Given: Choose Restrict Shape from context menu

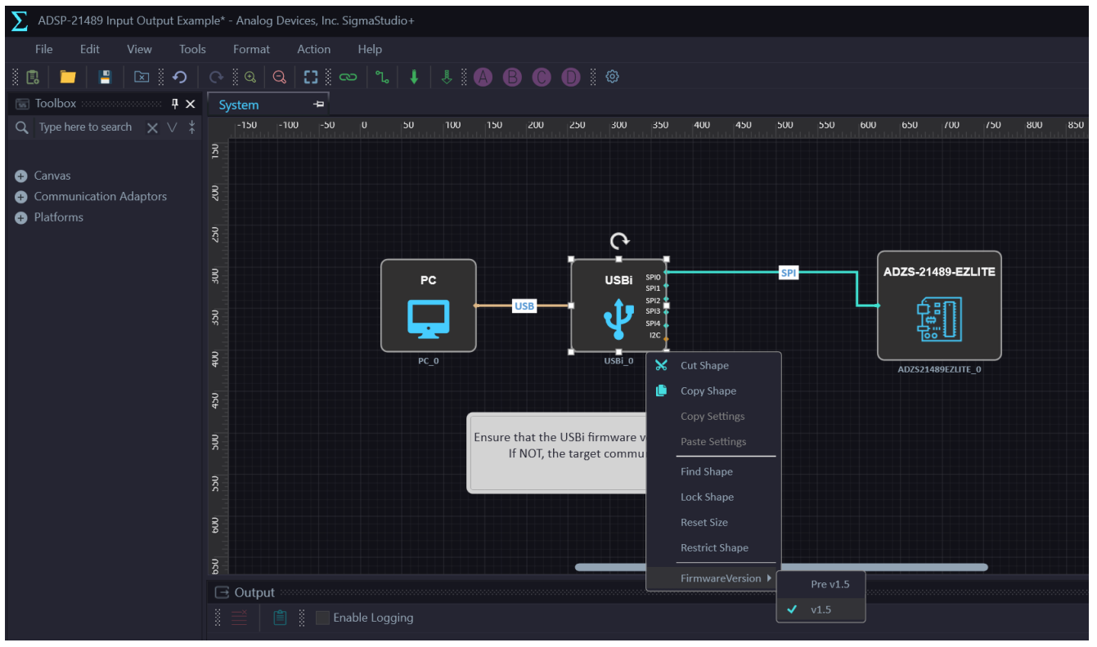Looking at the screenshot, I should (713, 547).
